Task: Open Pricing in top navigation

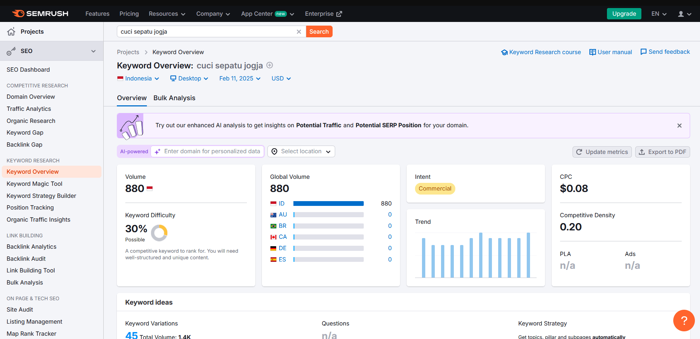Action: click(129, 14)
